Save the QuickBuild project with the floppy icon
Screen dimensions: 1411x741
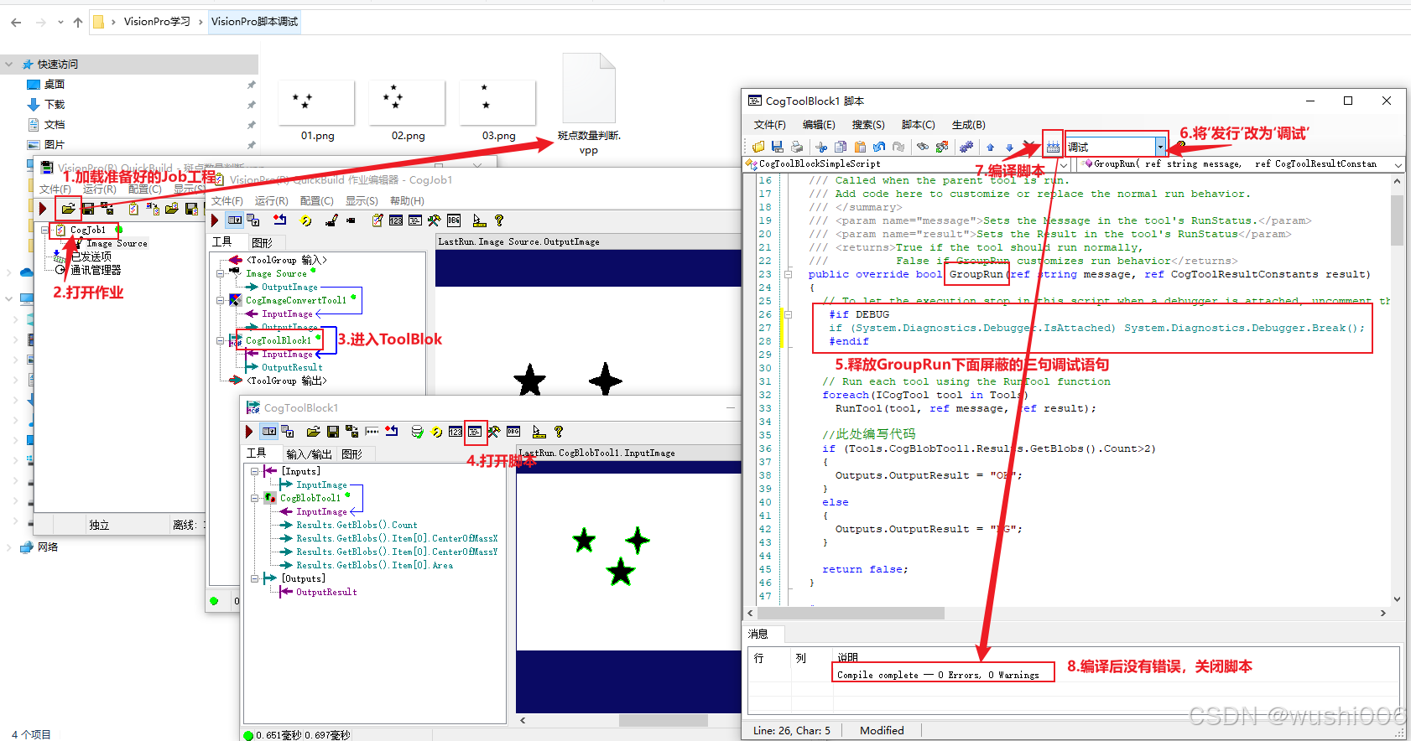(x=88, y=208)
